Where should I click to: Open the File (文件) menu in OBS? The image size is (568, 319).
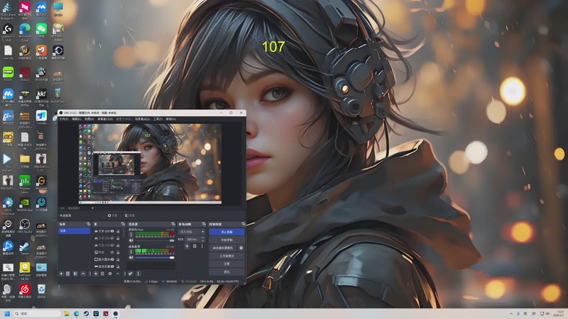(64, 118)
